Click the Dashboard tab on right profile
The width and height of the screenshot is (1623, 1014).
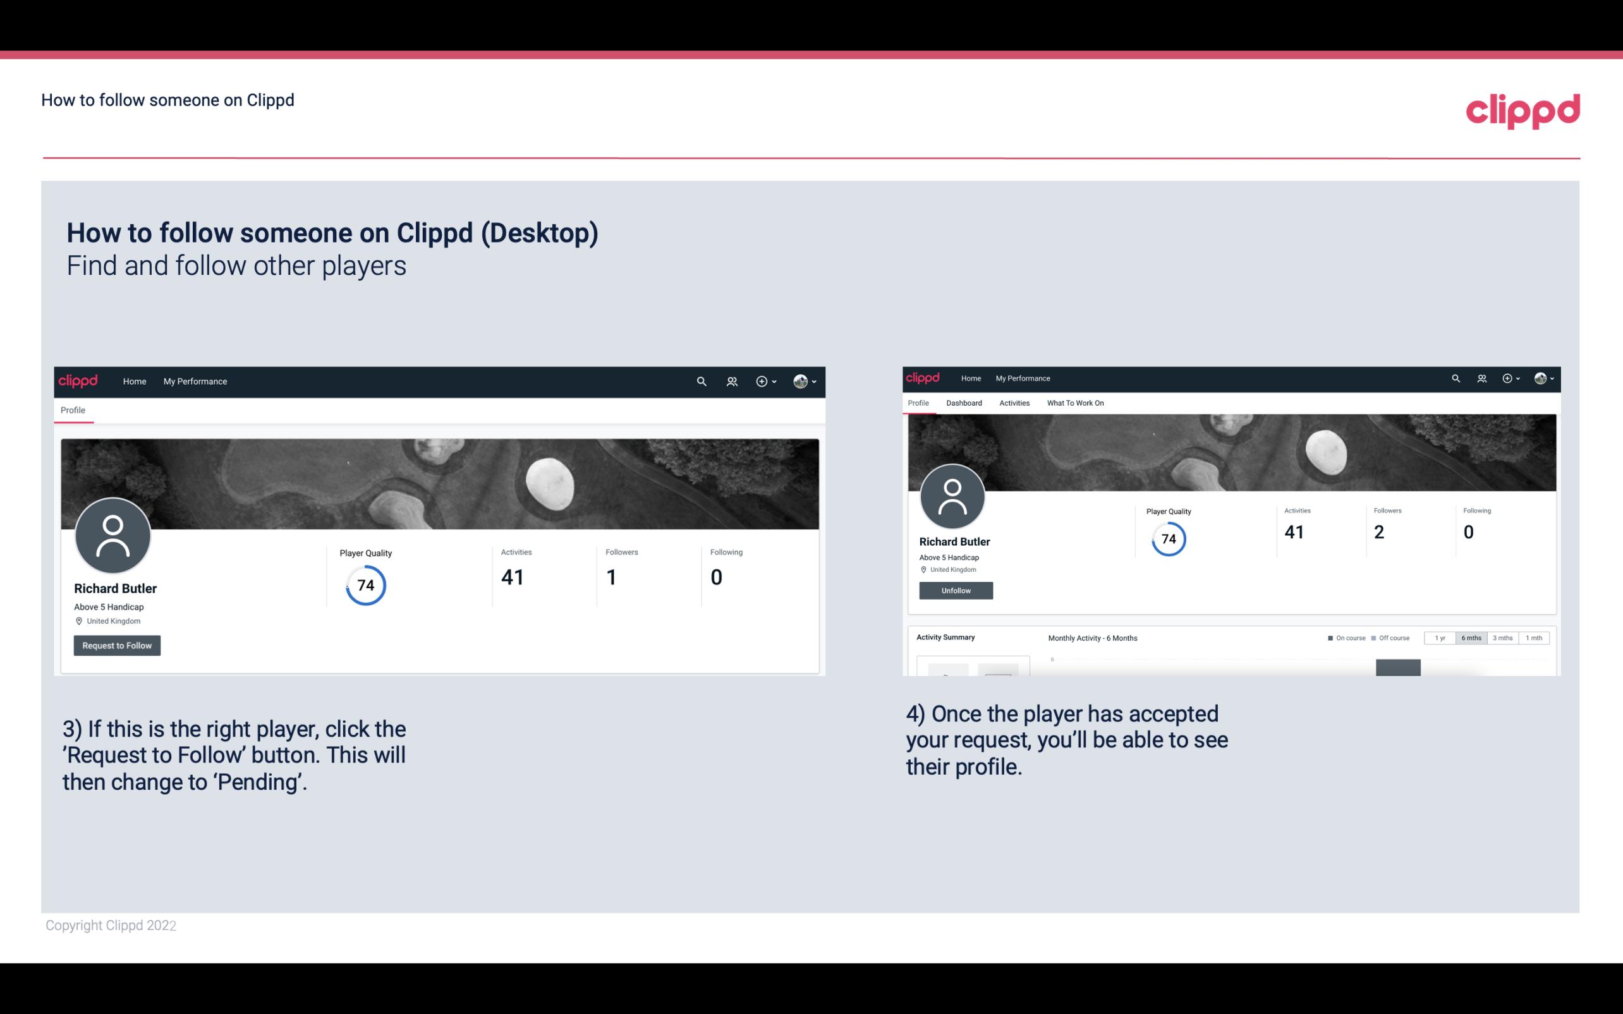pos(964,402)
